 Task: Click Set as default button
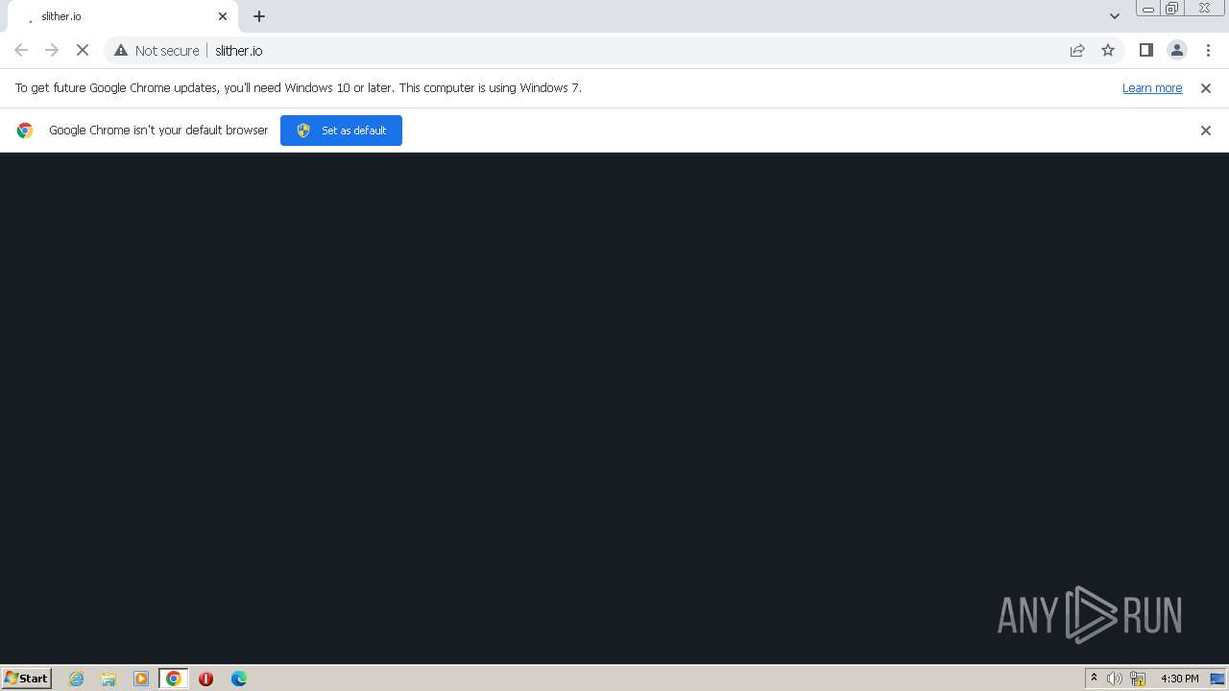(341, 131)
